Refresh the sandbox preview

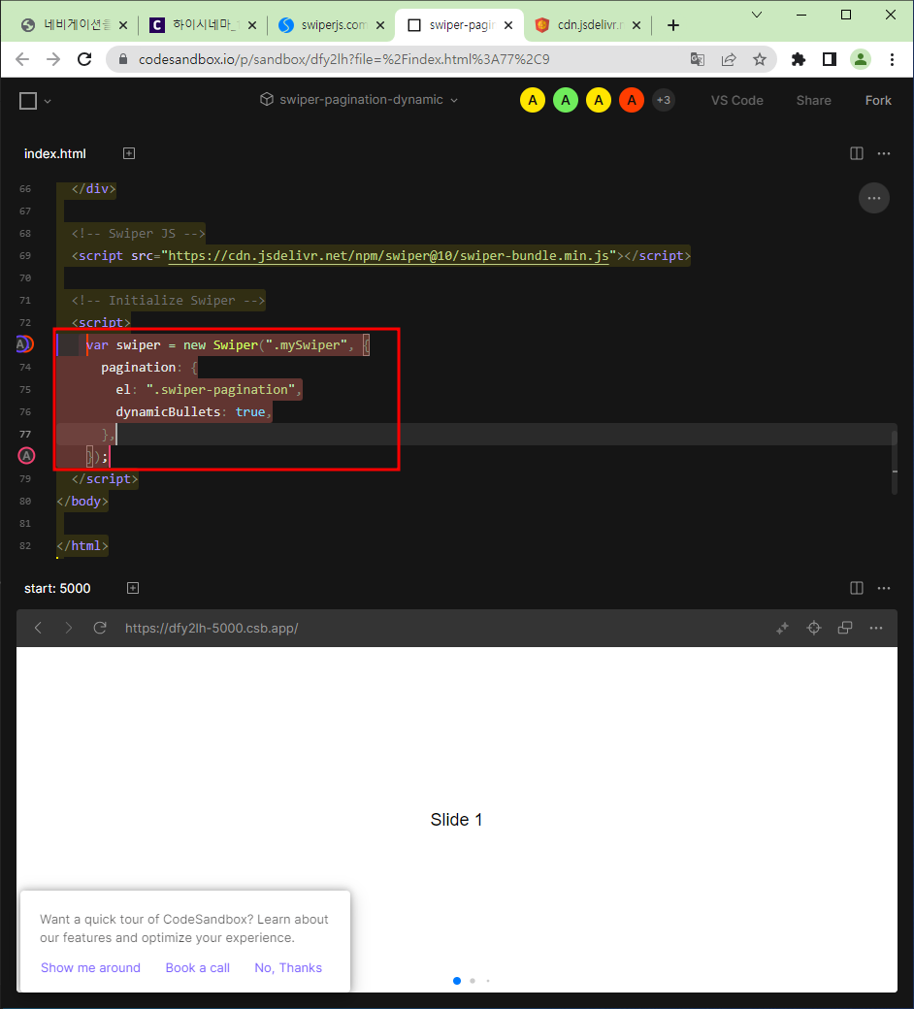100,628
